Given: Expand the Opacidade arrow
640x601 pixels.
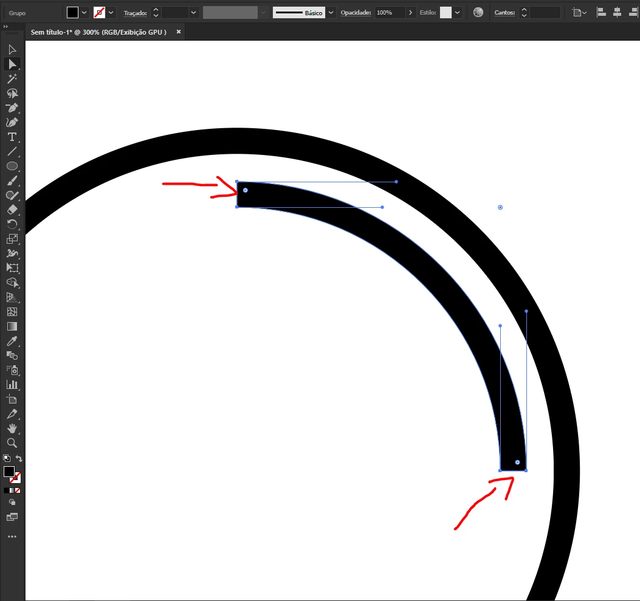Looking at the screenshot, I should [410, 13].
